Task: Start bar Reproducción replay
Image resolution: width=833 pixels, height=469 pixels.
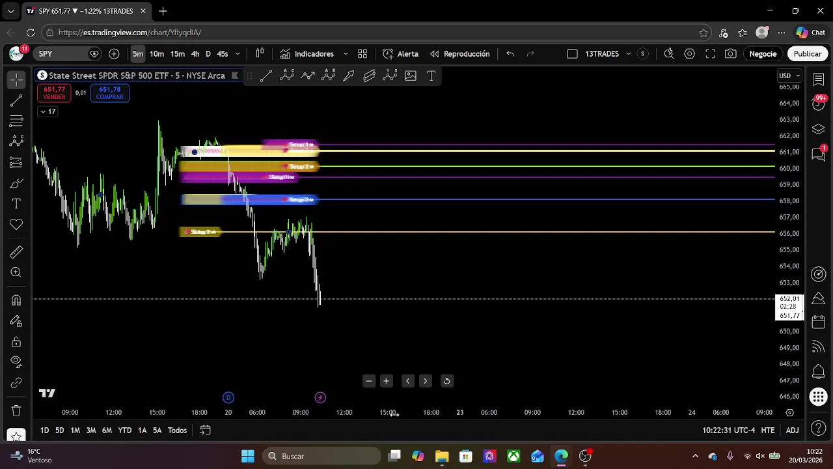Action: 459,54
